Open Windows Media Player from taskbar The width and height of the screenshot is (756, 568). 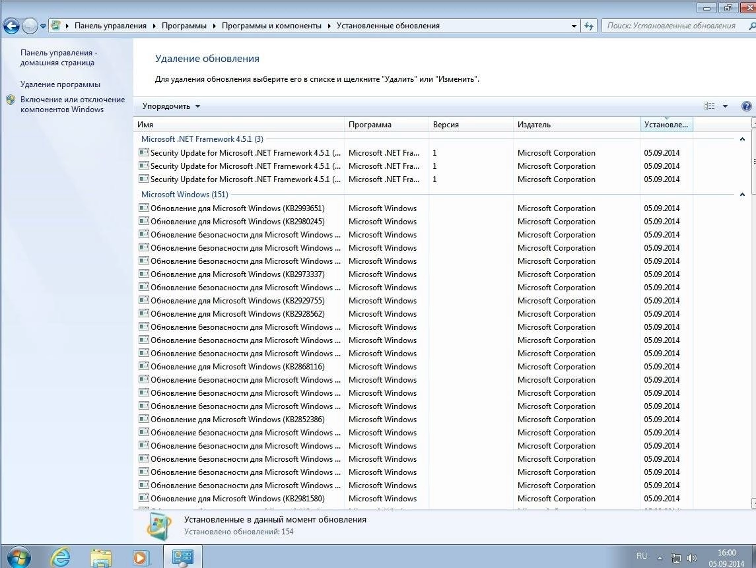[141, 558]
